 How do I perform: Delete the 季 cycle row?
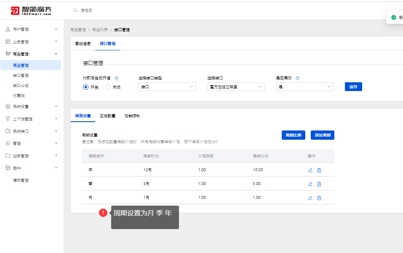click(x=319, y=184)
